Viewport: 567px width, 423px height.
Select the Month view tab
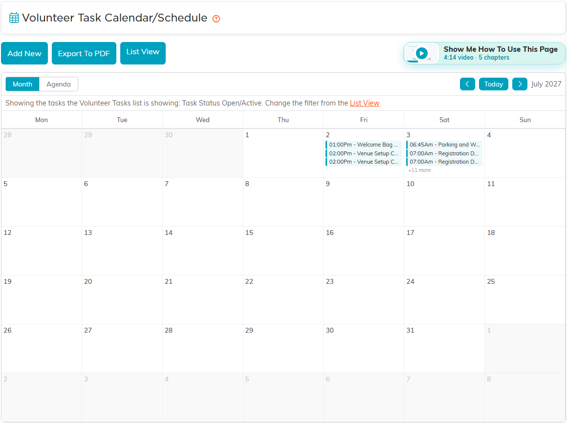[x=22, y=84]
